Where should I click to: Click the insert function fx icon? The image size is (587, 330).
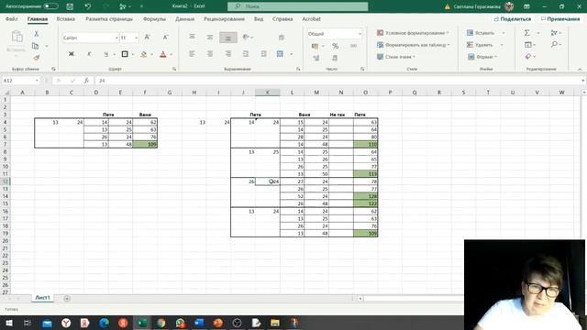tap(86, 81)
